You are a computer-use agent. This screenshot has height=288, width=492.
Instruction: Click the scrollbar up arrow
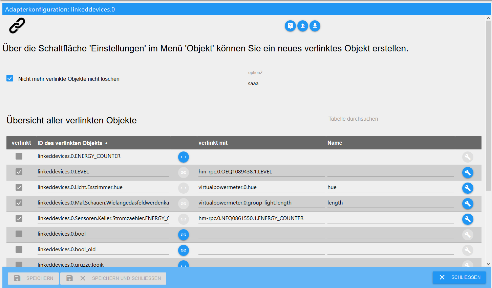pos(488,18)
